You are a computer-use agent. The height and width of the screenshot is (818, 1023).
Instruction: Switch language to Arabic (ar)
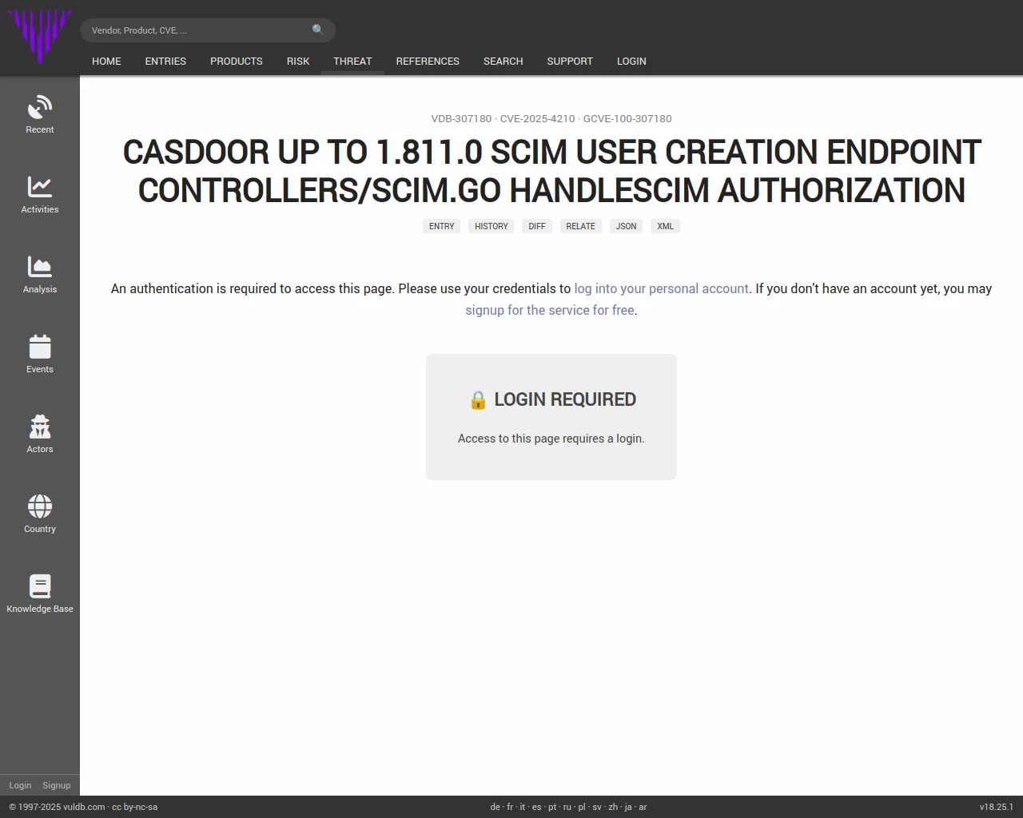(x=643, y=807)
